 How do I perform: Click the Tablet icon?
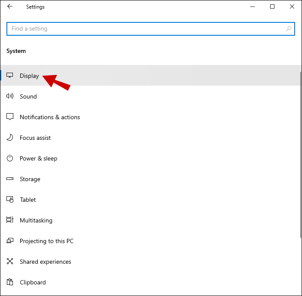pyautogui.click(x=10, y=200)
